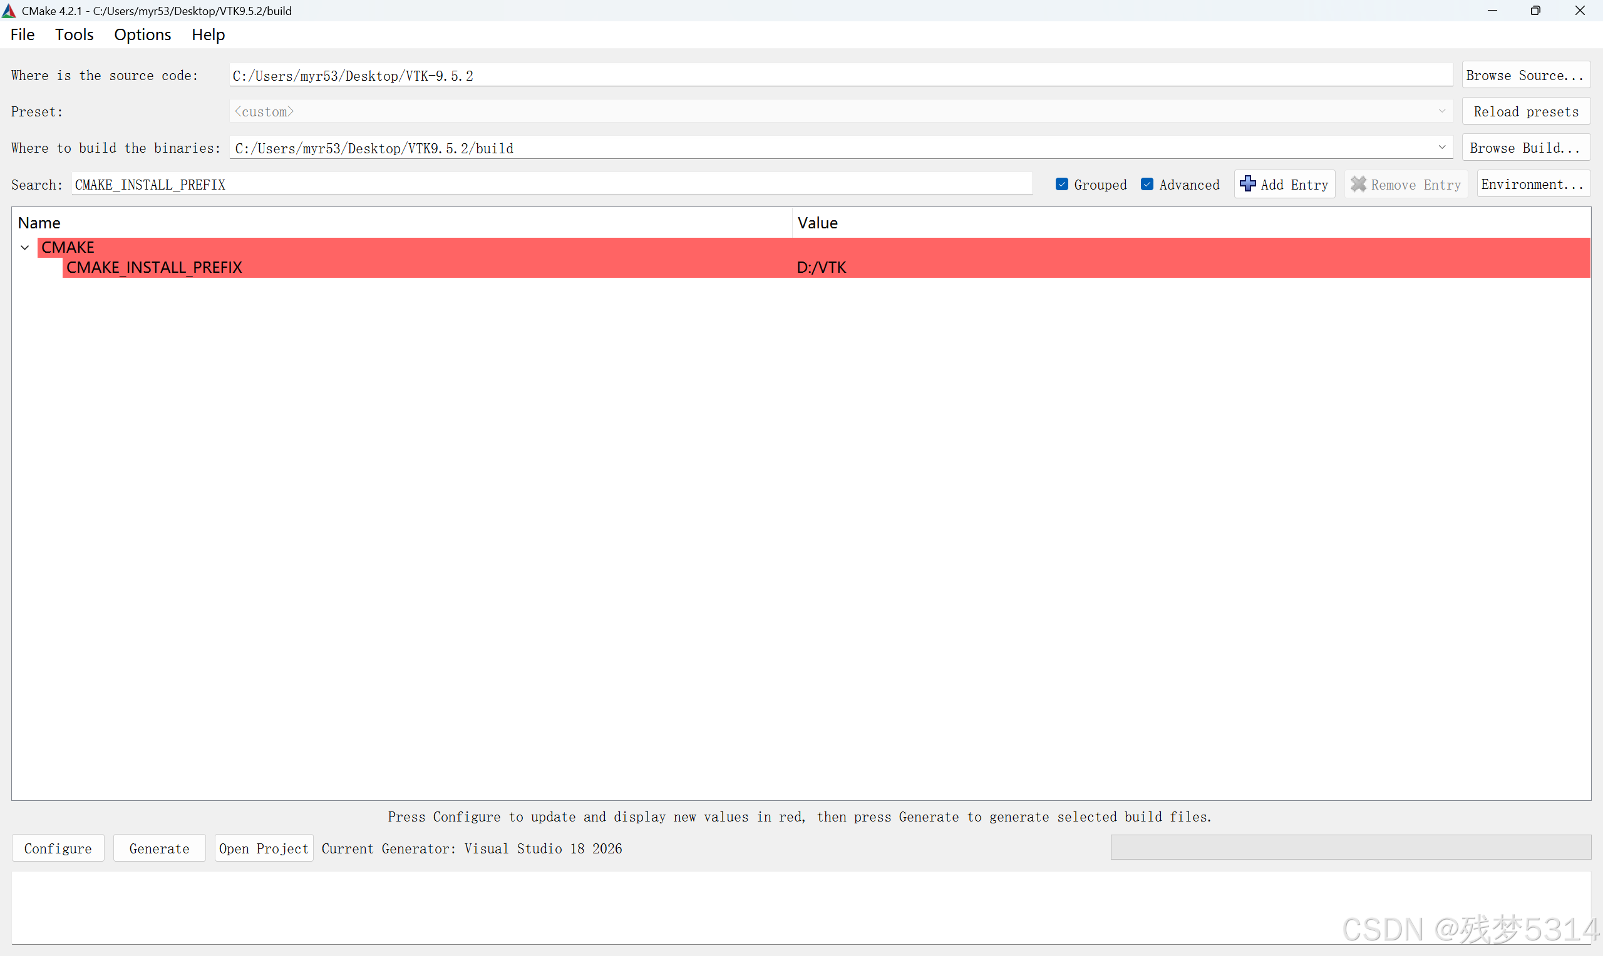Click Reload presets
Image resolution: width=1603 pixels, height=956 pixels.
(x=1525, y=111)
